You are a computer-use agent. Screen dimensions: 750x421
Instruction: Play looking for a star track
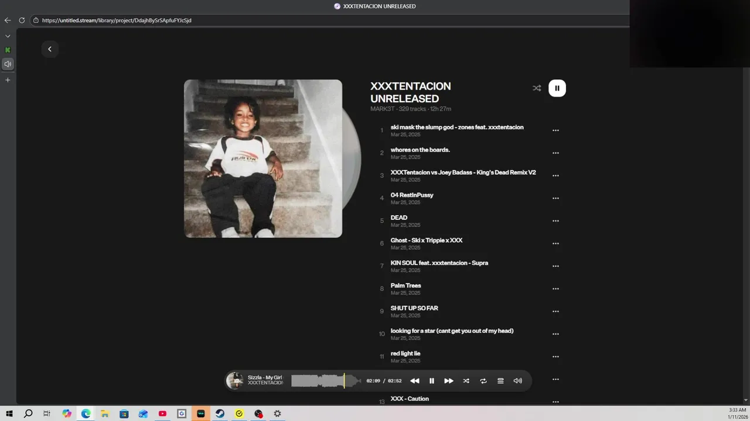[452, 331]
